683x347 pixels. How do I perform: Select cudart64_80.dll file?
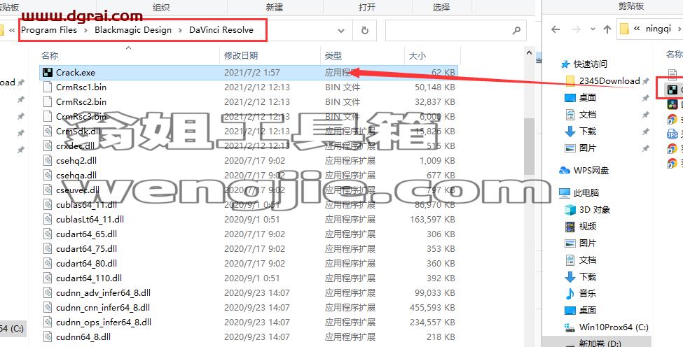click(x=249, y=264)
